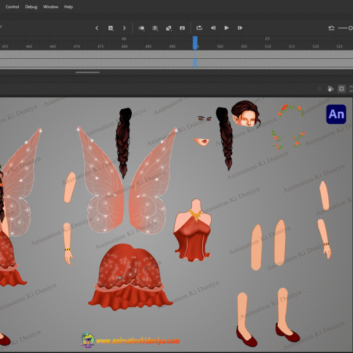Go to previous keyframe arrow

pos(97,28)
